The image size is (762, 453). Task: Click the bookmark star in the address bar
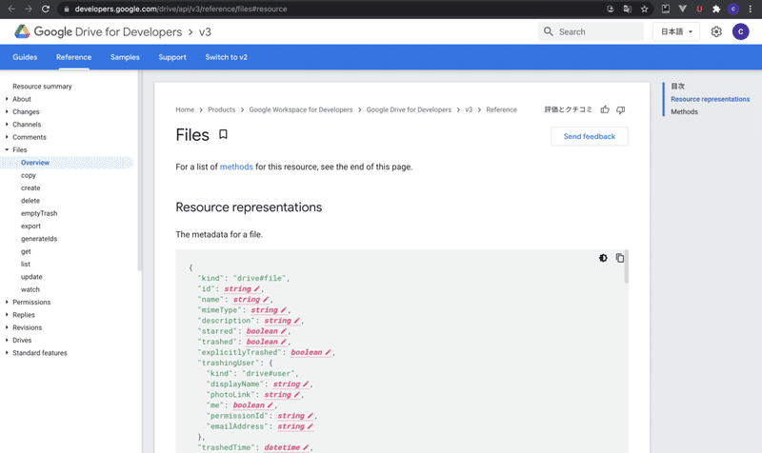click(645, 9)
